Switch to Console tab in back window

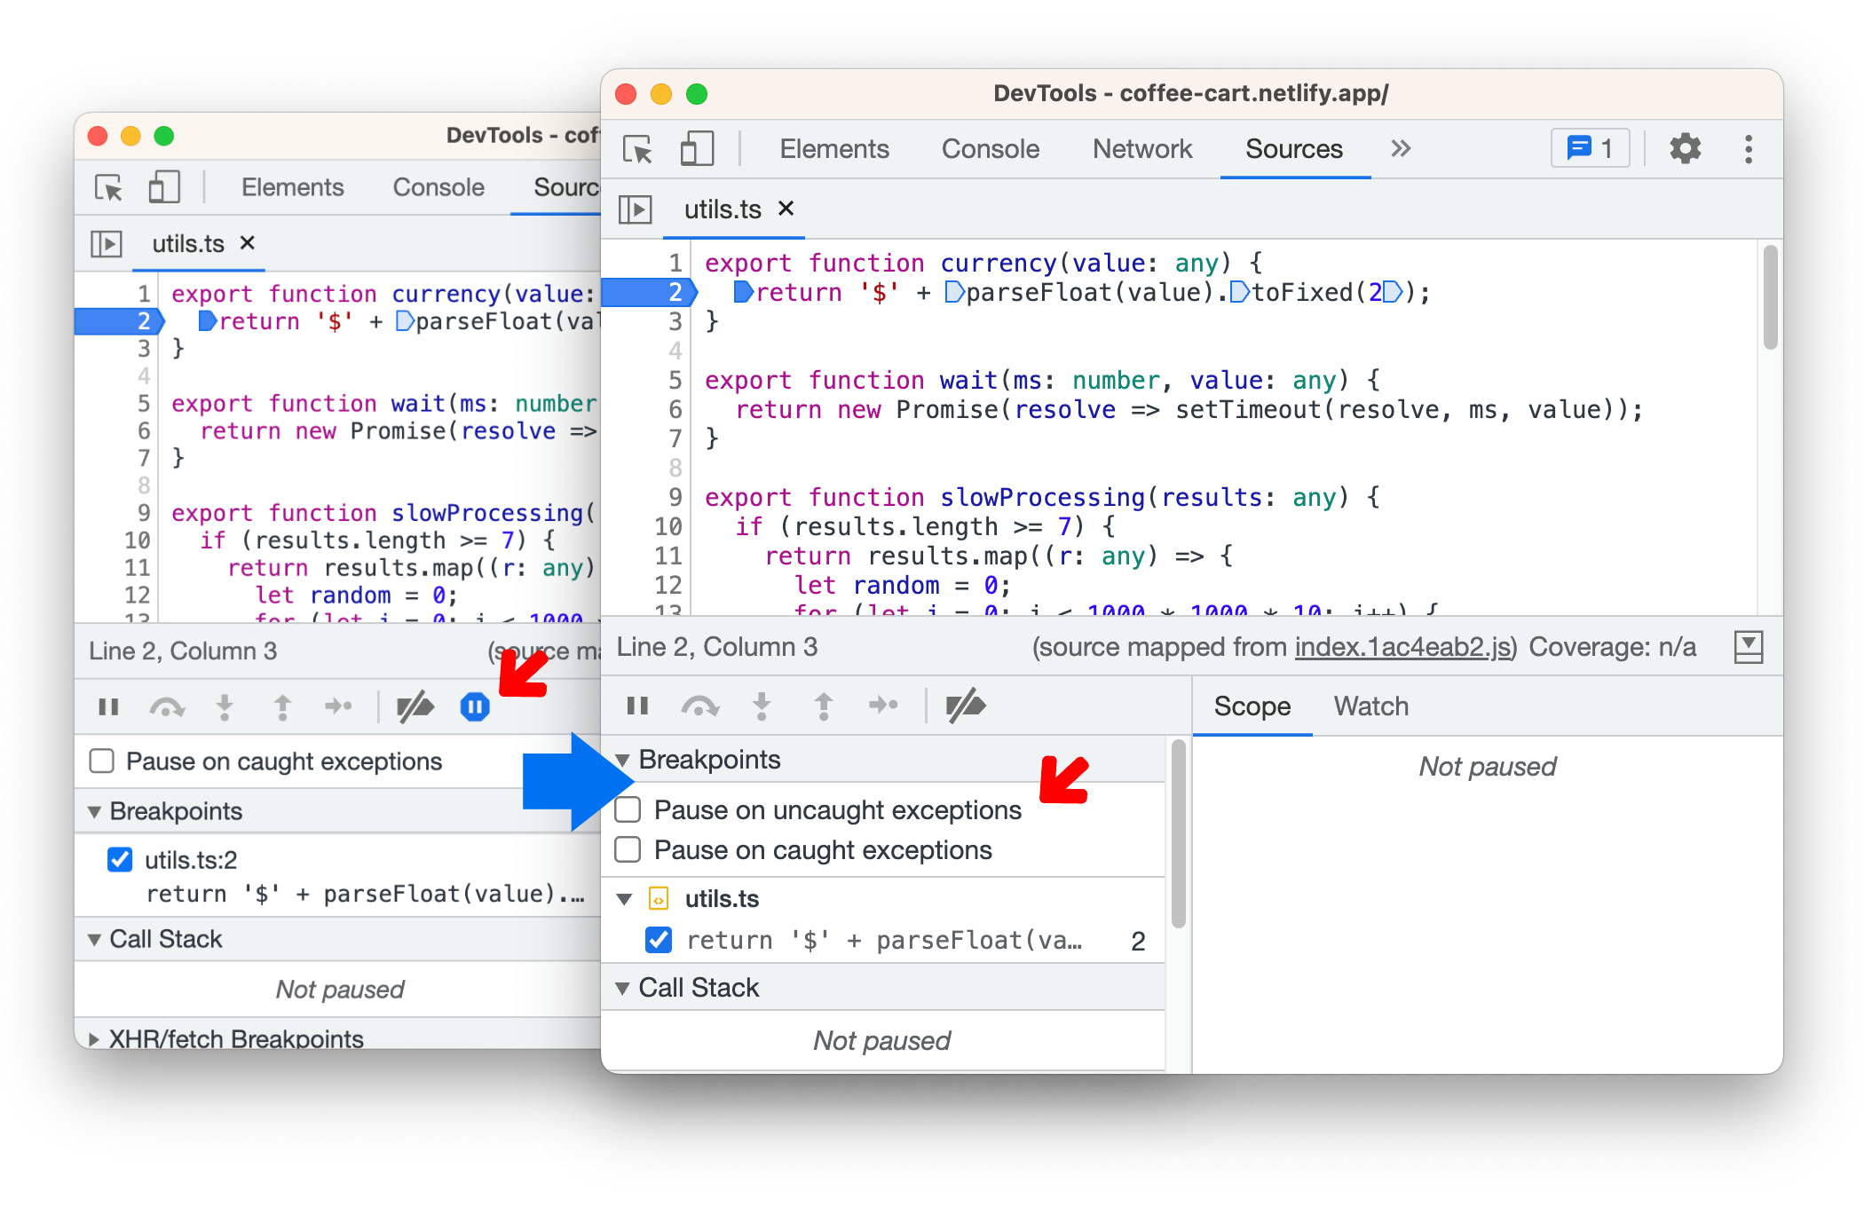point(438,187)
